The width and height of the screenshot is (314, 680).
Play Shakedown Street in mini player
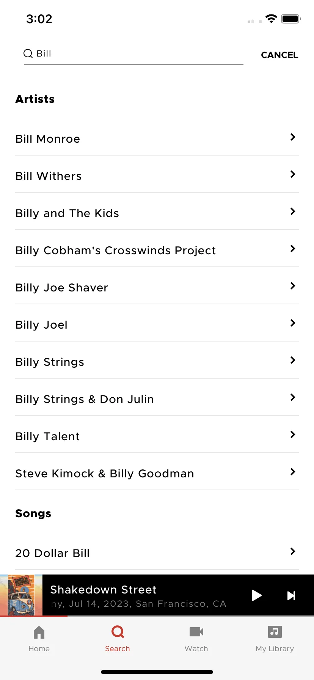point(257,595)
